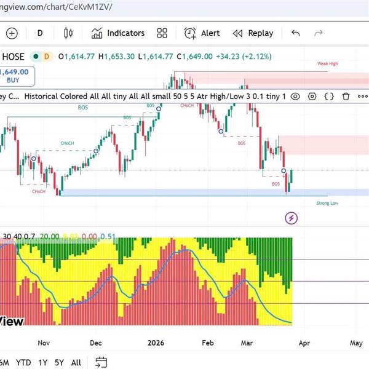The image size is (369, 369).
Task: Open indicator more options ellipsis
Action: pos(363,97)
